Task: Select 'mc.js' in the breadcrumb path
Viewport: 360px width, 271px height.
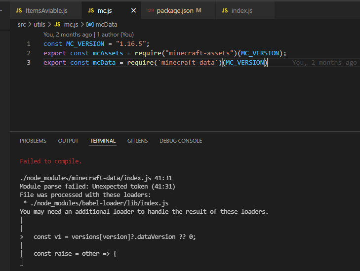Action: pyautogui.click(x=71, y=25)
